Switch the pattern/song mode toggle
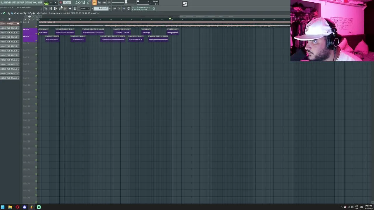 46,3
